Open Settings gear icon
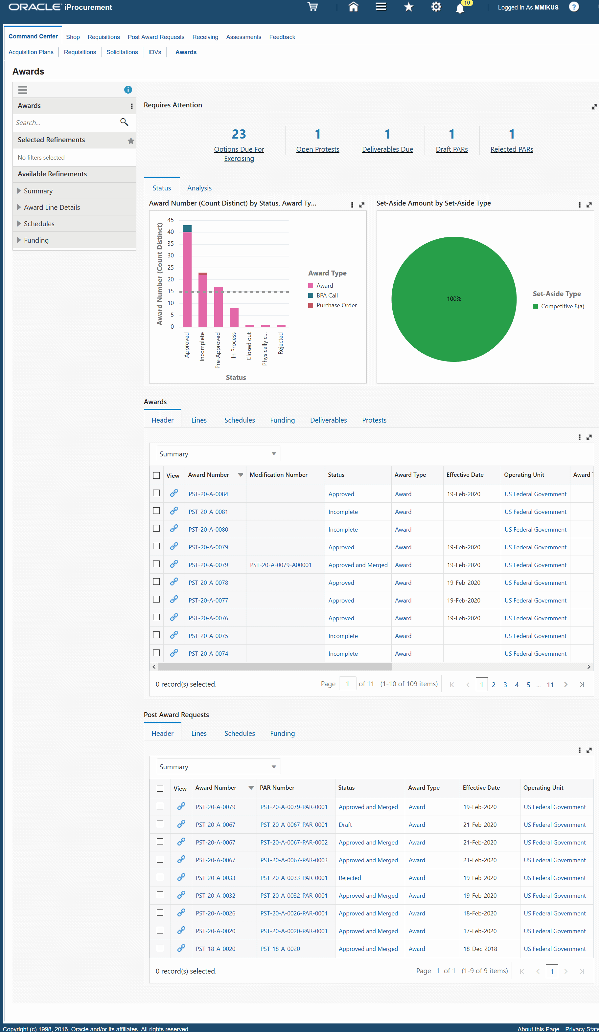The width and height of the screenshot is (599, 1032). [436, 7]
